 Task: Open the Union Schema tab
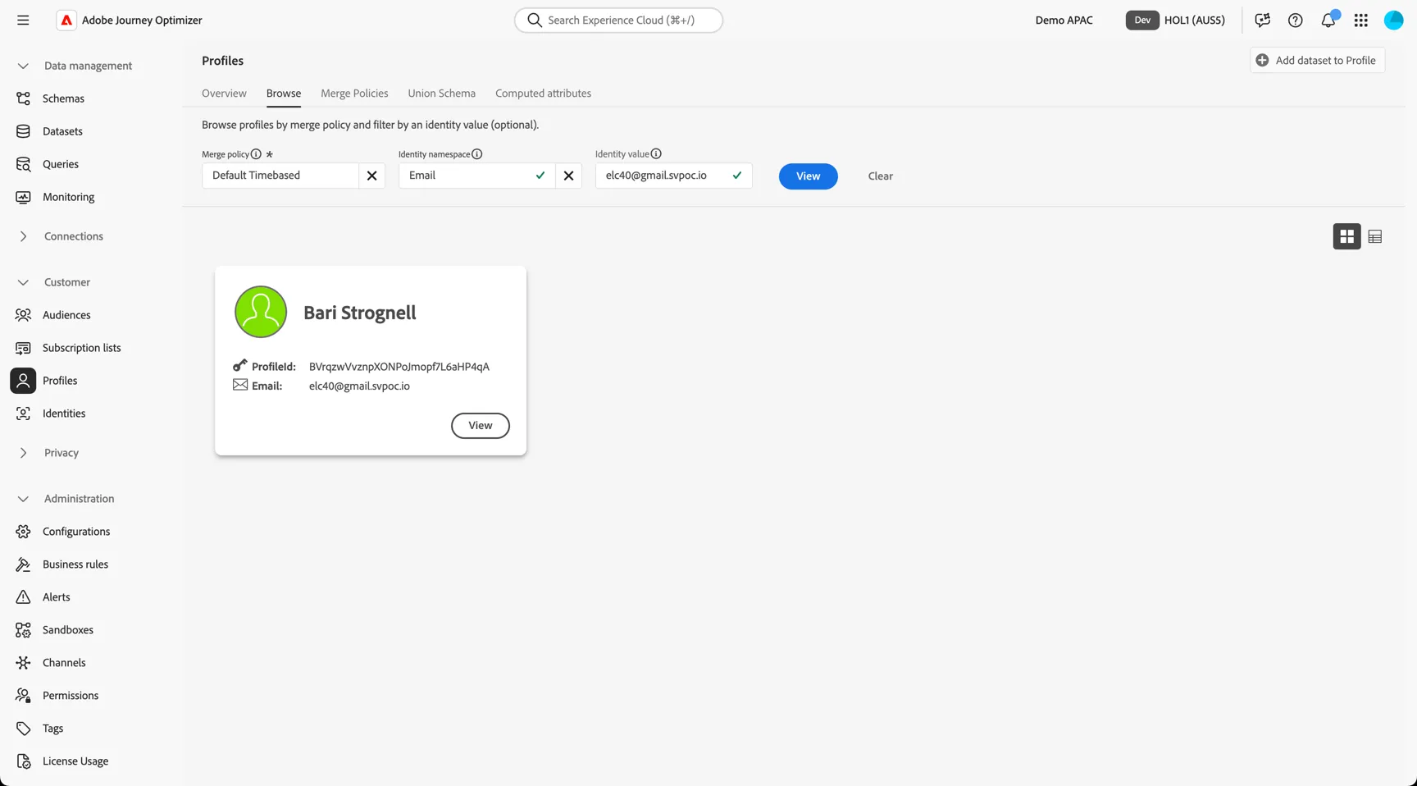click(x=442, y=94)
